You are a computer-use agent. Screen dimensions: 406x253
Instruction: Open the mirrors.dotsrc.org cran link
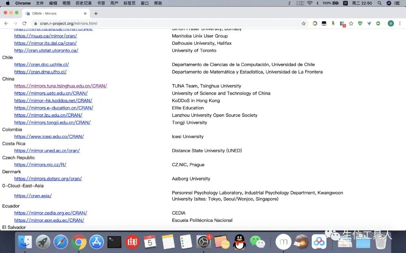pyautogui.click(x=48, y=179)
